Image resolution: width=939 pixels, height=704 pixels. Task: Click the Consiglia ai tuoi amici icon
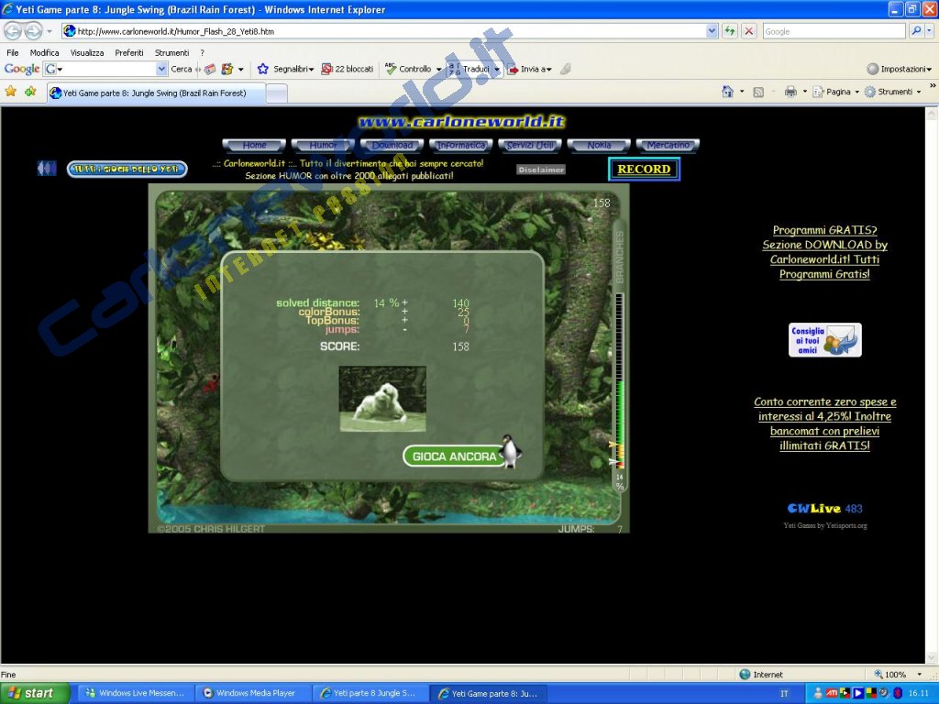click(824, 340)
